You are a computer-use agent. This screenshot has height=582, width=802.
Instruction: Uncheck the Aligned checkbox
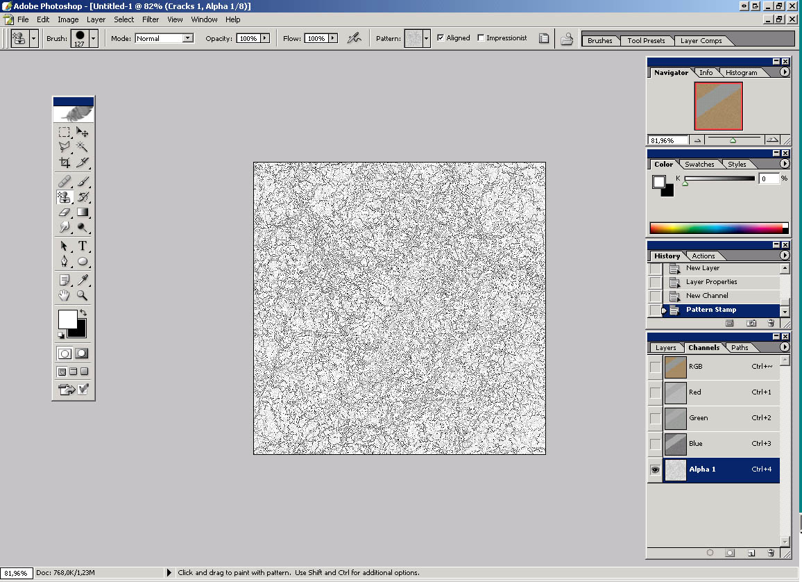tap(441, 38)
